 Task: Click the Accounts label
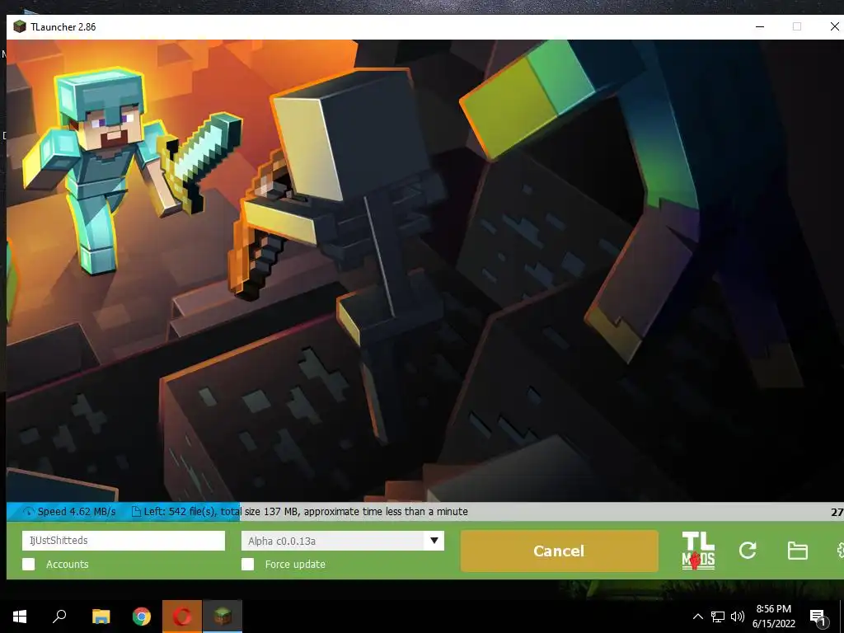coord(68,564)
